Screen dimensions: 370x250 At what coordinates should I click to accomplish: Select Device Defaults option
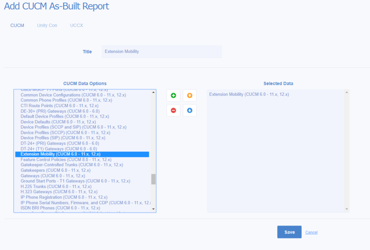point(82,122)
